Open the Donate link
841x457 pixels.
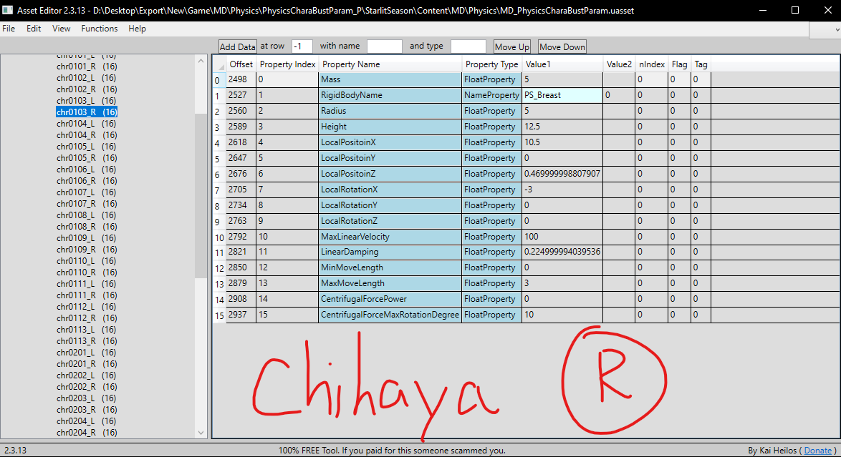[x=818, y=451]
